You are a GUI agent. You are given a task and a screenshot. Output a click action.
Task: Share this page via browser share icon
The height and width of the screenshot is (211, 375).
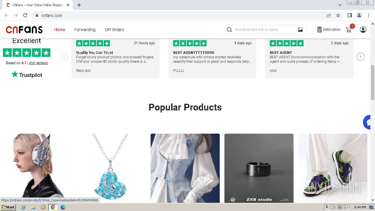coord(329,15)
